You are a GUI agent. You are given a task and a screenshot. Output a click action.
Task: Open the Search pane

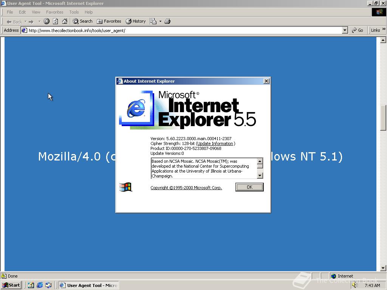(83, 21)
